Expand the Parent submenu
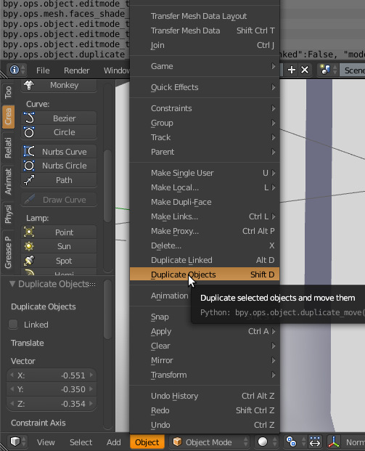 click(x=205, y=152)
